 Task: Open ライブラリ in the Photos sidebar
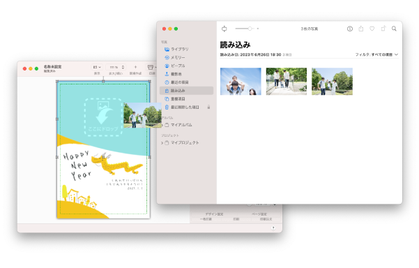coord(180,50)
